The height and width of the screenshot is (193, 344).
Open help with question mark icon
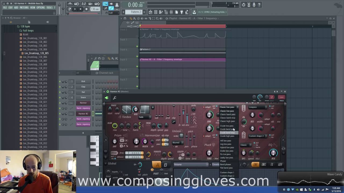pyautogui.click(x=259, y=5)
